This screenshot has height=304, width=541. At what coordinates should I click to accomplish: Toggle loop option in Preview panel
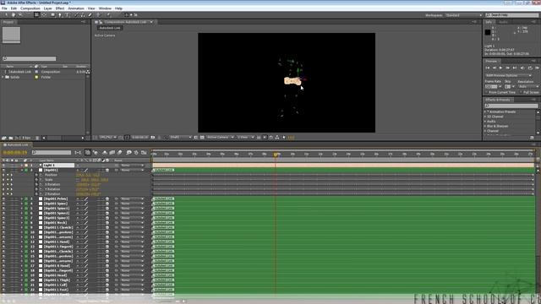click(530, 68)
